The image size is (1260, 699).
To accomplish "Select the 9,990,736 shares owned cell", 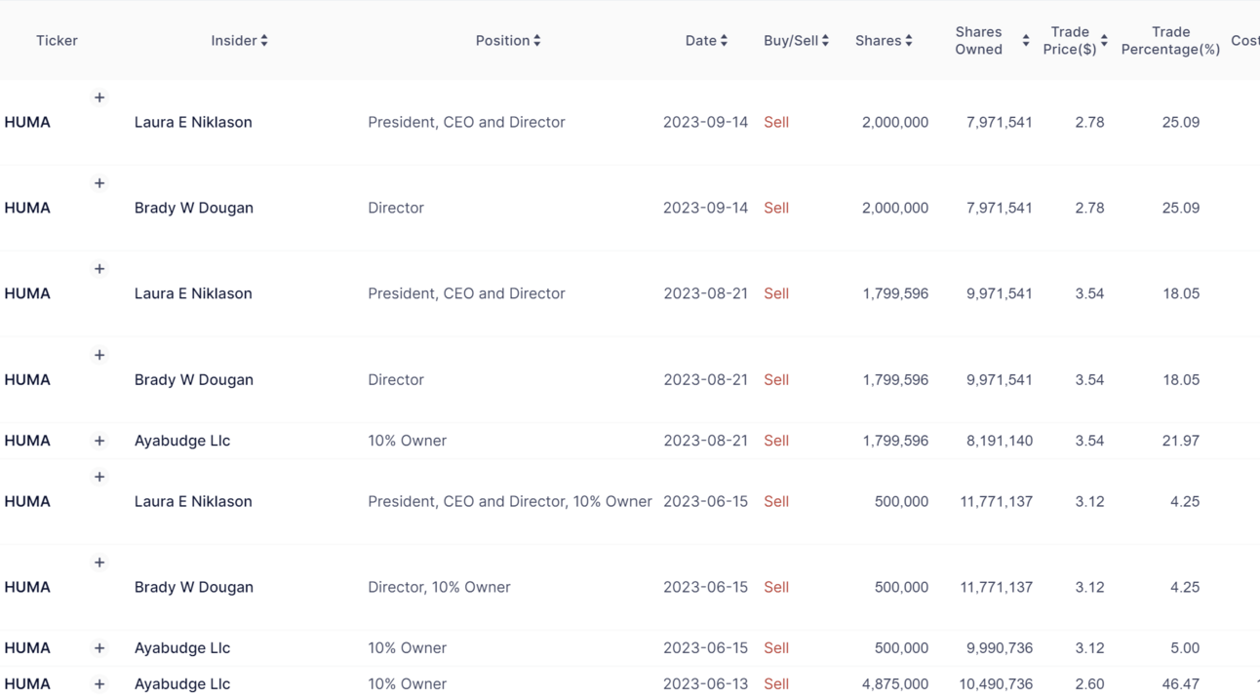I will (1000, 648).
